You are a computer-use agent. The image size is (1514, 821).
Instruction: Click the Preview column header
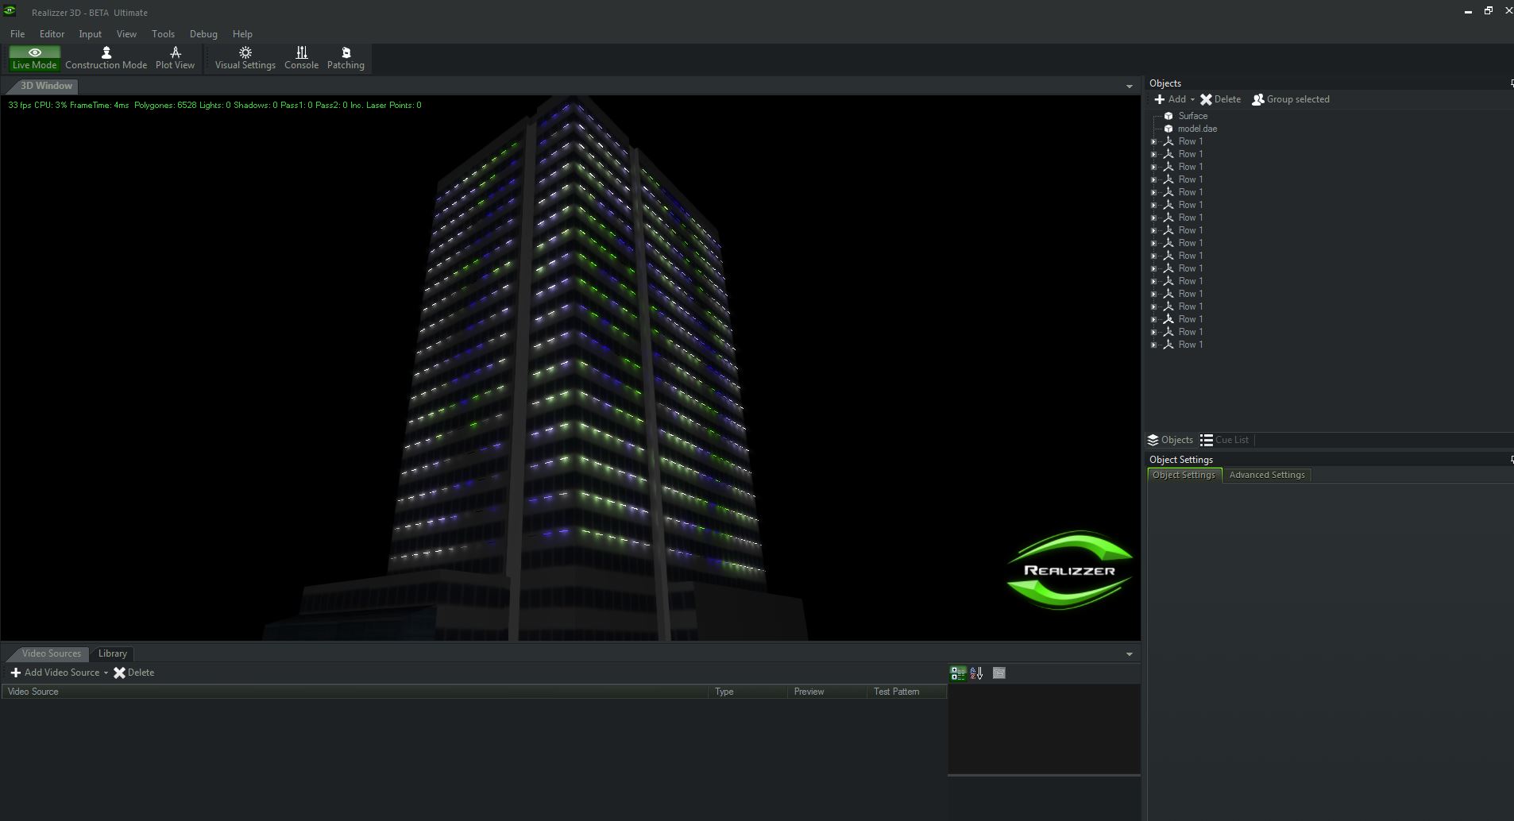(827, 692)
